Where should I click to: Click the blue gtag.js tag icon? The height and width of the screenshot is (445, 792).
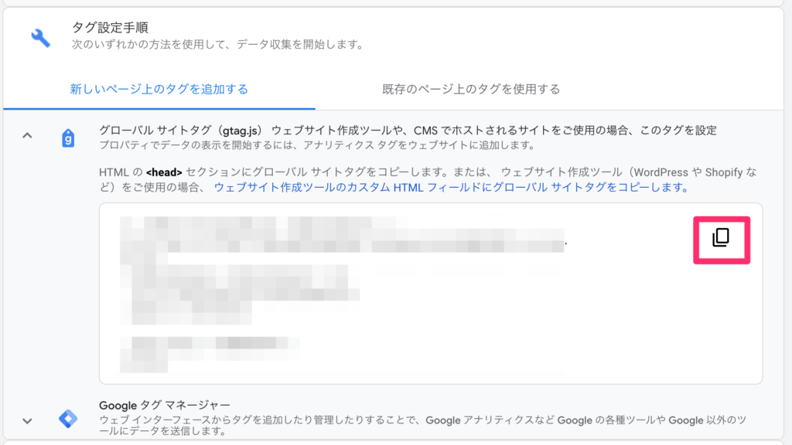tap(68, 138)
